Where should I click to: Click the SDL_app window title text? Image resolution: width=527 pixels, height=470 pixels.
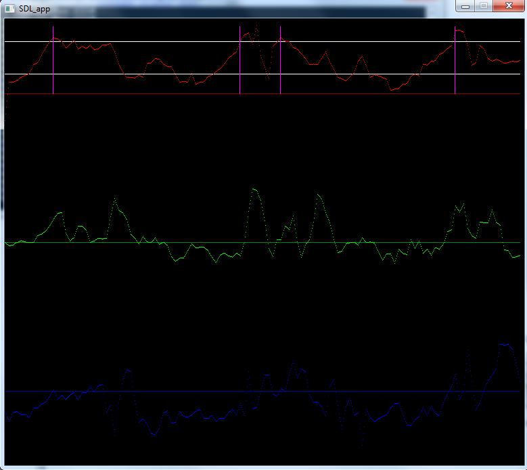[x=35, y=9]
